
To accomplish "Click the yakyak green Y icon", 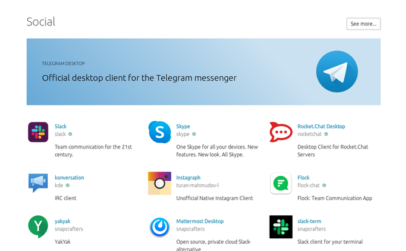I will (38, 227).
